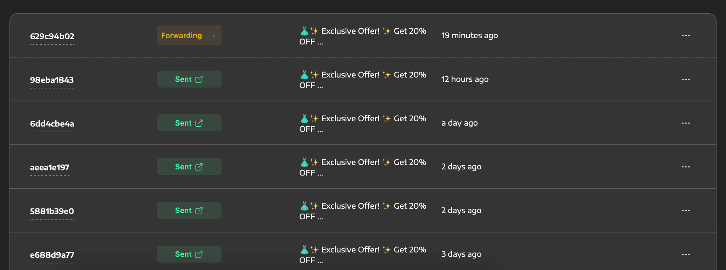Click the Sent badge from 12 hours ago

click(183, 79)
